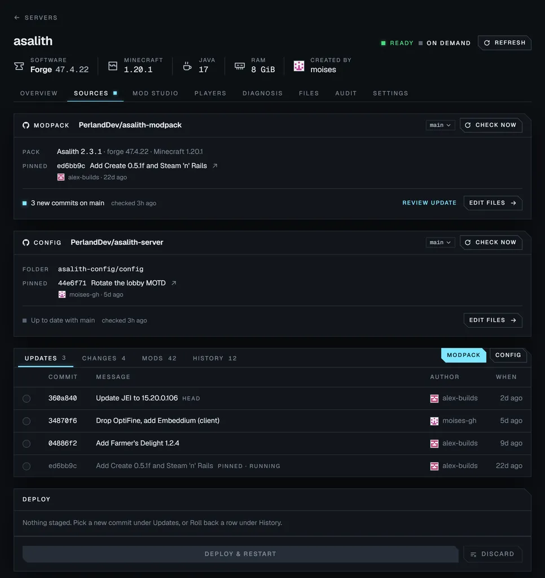Select radio for pinned commit ed6bb9c
This screenshot has height=578, width=545.
point(27,466)
